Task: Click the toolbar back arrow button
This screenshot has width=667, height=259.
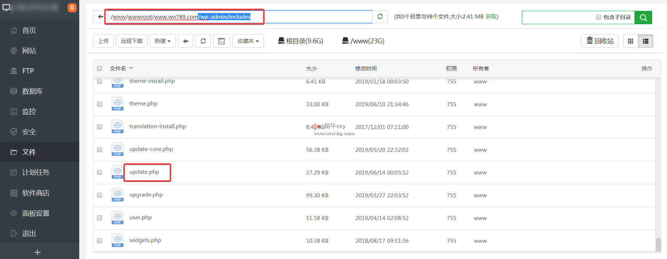Action: pyautogui.click(x=186, y=41)
